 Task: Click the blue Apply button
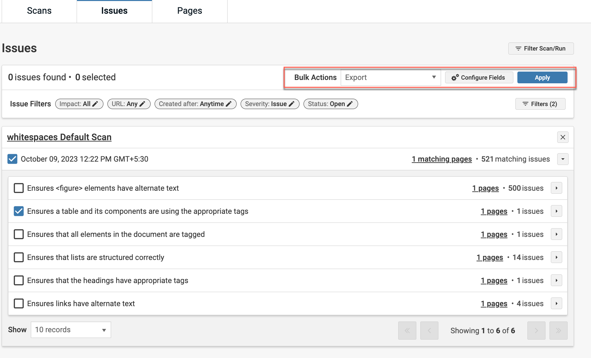click(x=542, y=78)
